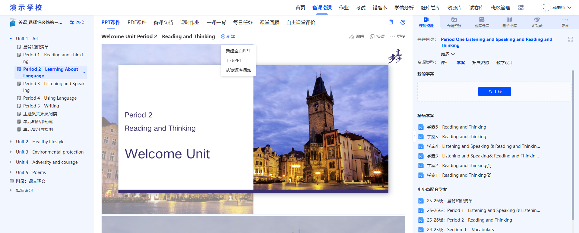The width and height of the screenshot is (579, 233).
Task: Expand 更多 under the linked directory
Action: point(448,54)
